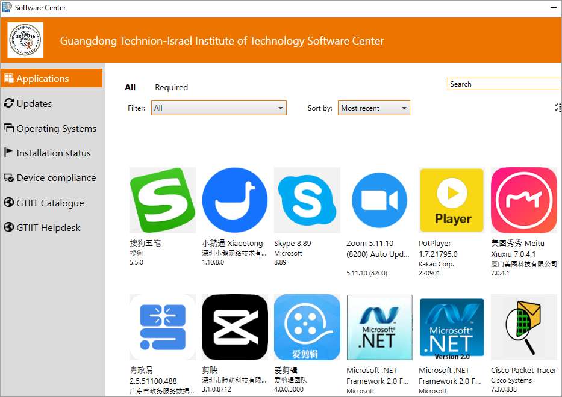This screenshot has height=397, width=562.
Task: Switch to the All tab
Action: pyautogui.click(x=130, y=87)
